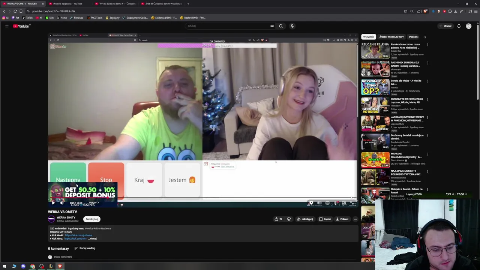Open the Brave Shields lion icon
The image size is (480, 270).
tap(425, 11)
